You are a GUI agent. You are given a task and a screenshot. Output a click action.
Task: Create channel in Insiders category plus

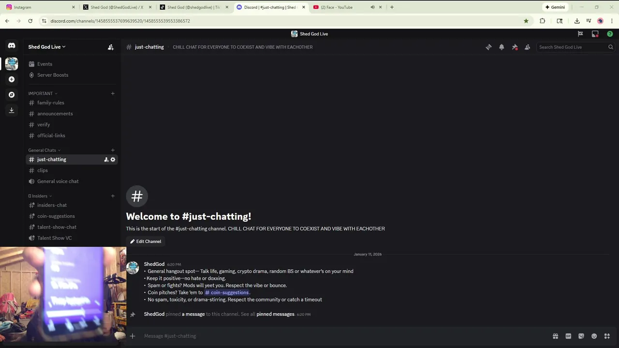pyautogui.click(x=113, y=196)
